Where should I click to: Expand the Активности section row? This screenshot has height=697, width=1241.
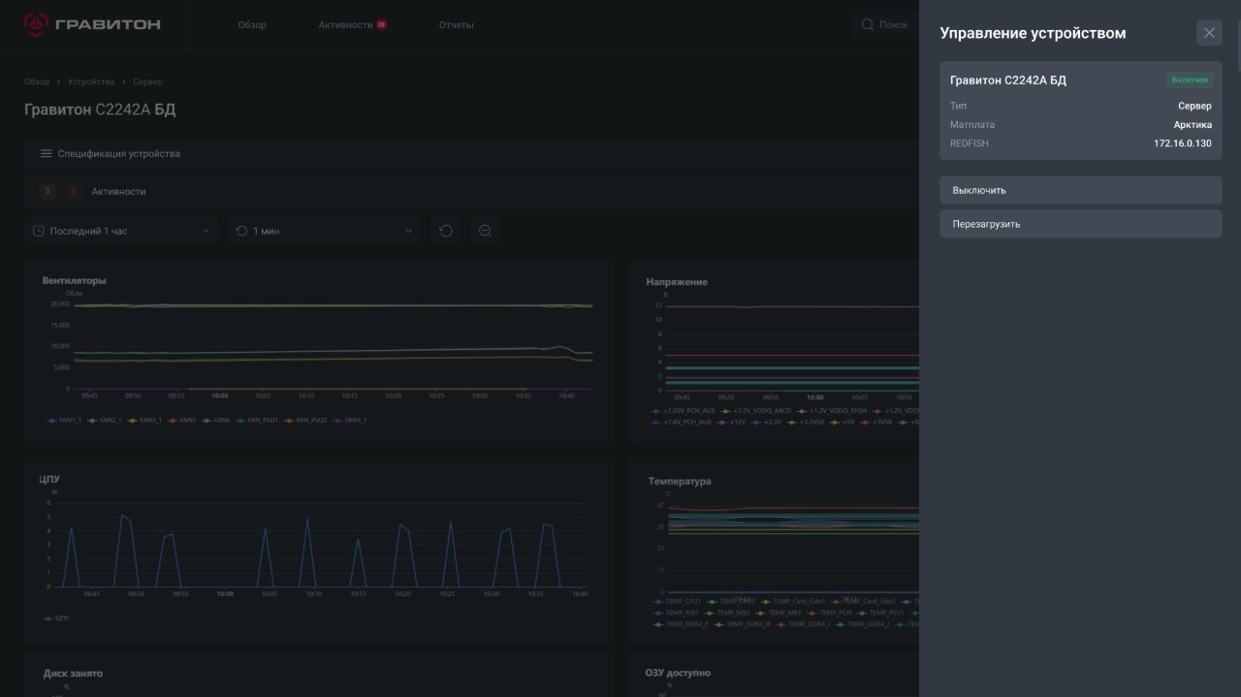click(471, 191)
